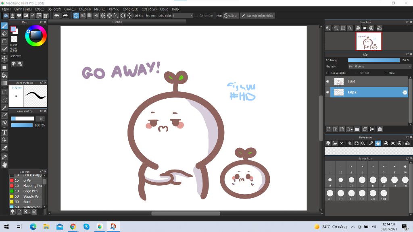Image resolution: width=413 pixels, height=232 pixels.
Task: Select the Eraser tool
Action: tap(4, 34)
